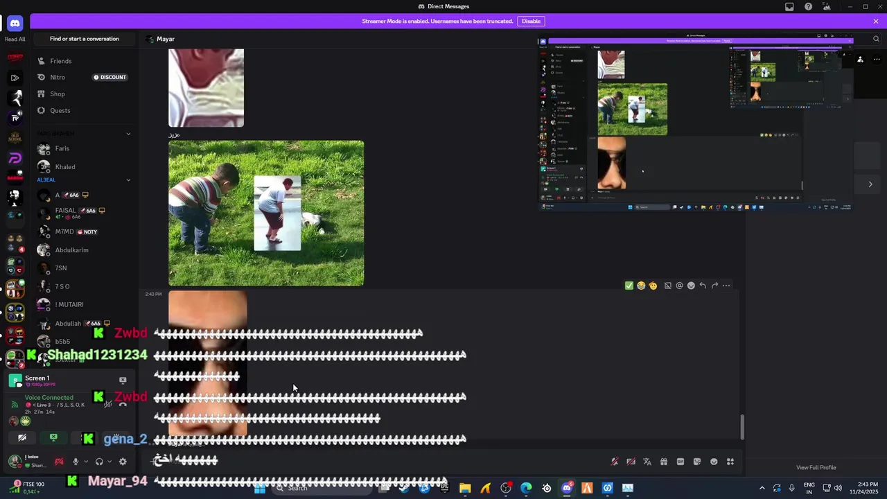Click the translate icon in message bar
Screen dimensions: 887x499
[x=647, y=462]
